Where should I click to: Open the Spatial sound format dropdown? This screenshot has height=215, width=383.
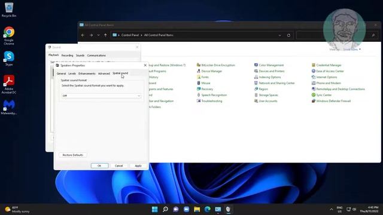pos(101,96)
